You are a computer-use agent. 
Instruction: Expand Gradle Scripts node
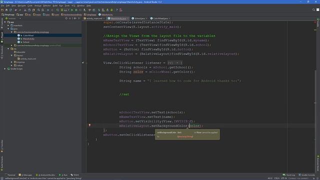[5, 69]
